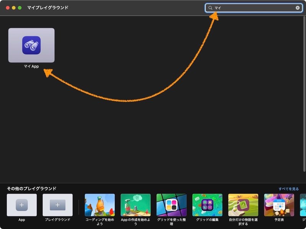Close the window with red button
Image resolution: width=306 pixels, height=229 pixels.
pos(8,8)
